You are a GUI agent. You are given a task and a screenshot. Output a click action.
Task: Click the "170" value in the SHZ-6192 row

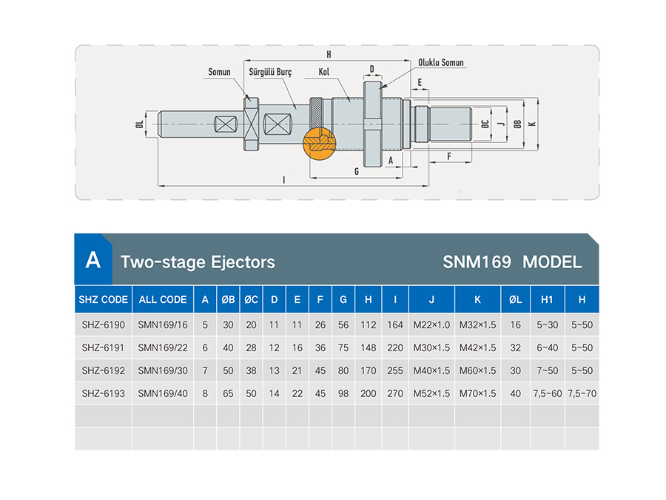(x=369, y=371)
